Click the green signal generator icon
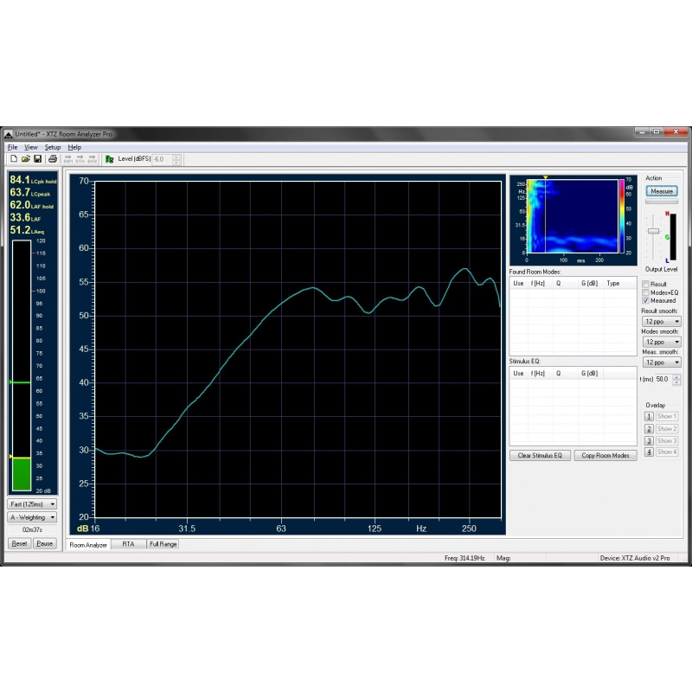This screenshot has height=692, width=692. click(109, 159)
